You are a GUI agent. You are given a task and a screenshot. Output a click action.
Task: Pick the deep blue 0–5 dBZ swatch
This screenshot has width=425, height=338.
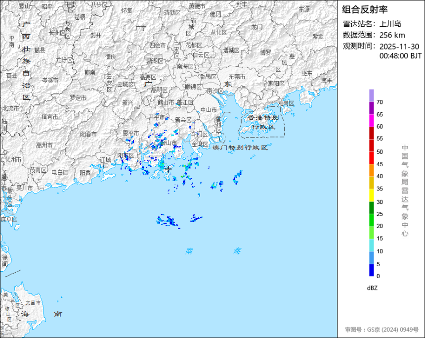(x=371, y=270)
